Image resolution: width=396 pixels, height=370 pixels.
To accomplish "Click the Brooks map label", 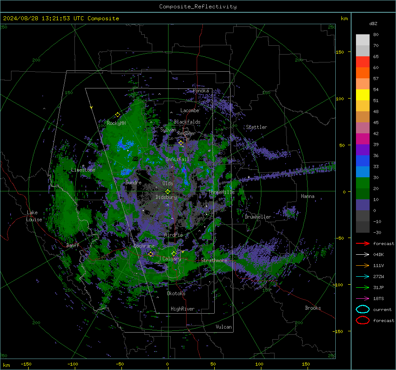I will point(313,308).
